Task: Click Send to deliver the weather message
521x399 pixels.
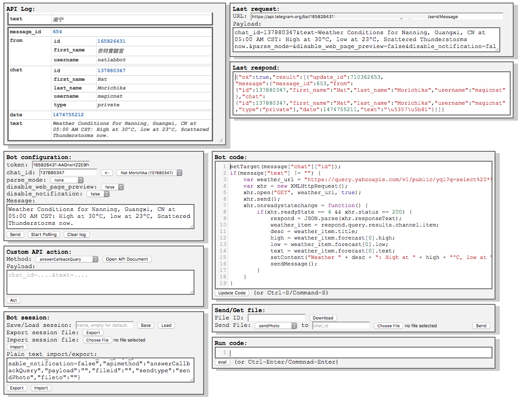Action: (x=15, y=234)
